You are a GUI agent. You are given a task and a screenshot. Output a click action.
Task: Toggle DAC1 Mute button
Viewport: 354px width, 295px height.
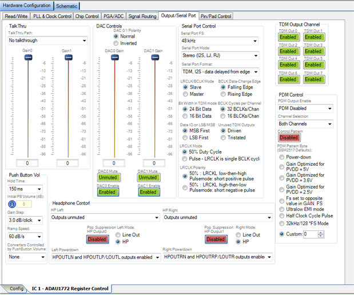pyautogui.click(x=149, y=178)
